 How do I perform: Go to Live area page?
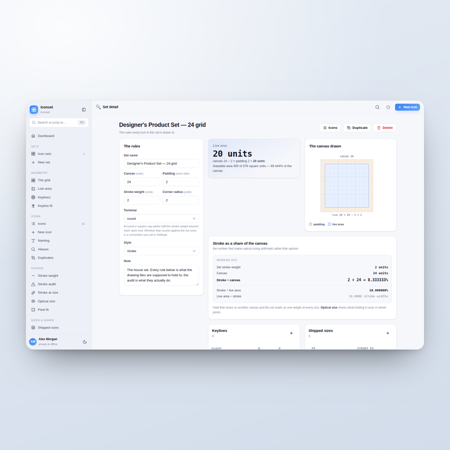[58, 189]
